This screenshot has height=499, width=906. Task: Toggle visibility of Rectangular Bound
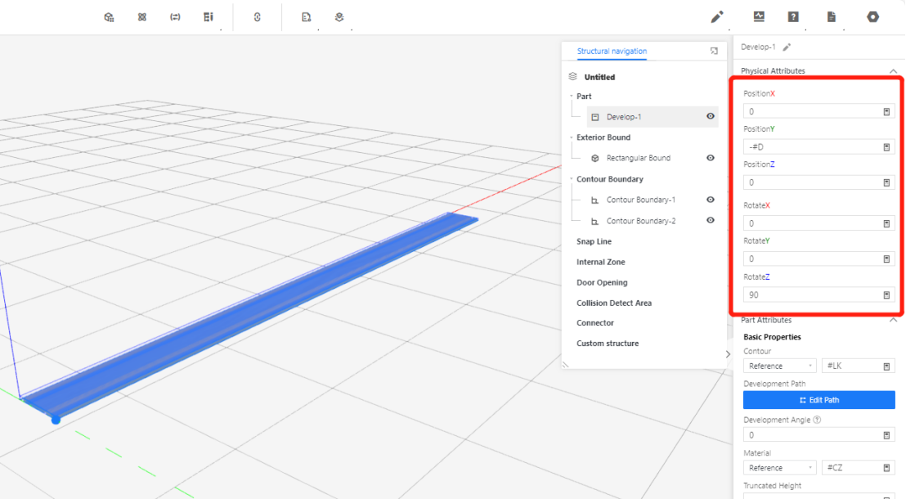tap(711, 158)
